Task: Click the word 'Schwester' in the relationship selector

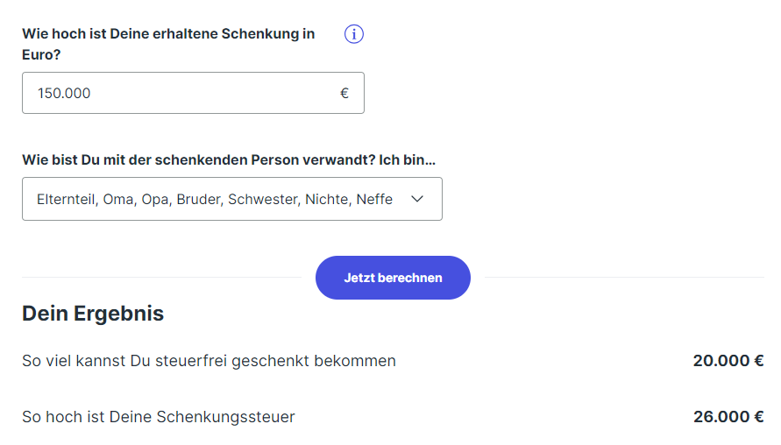Action: click(264, 199)
